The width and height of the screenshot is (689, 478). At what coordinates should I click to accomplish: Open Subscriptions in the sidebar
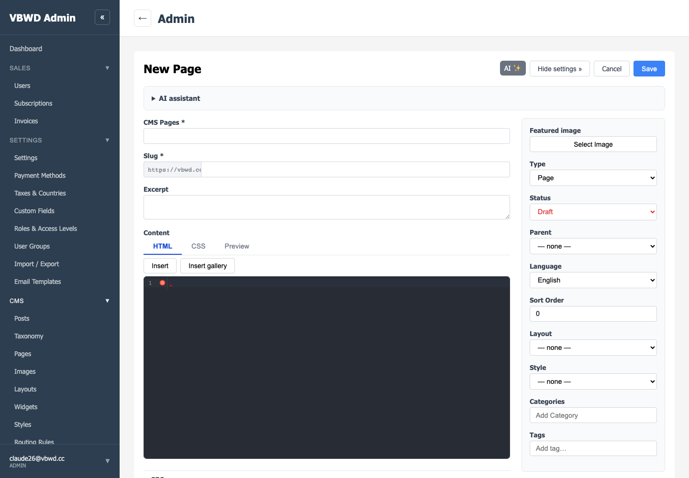coord(33,103)
